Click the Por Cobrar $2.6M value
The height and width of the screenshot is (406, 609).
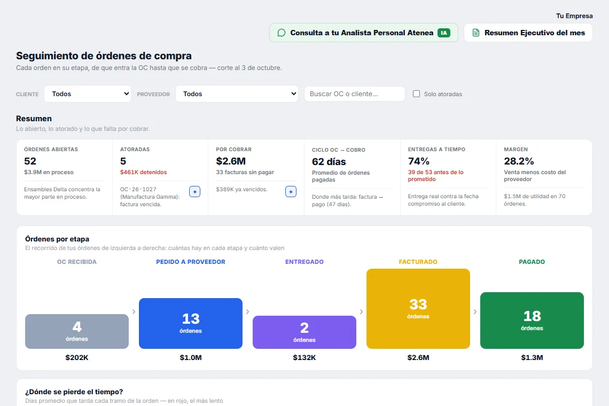(231, 161)
